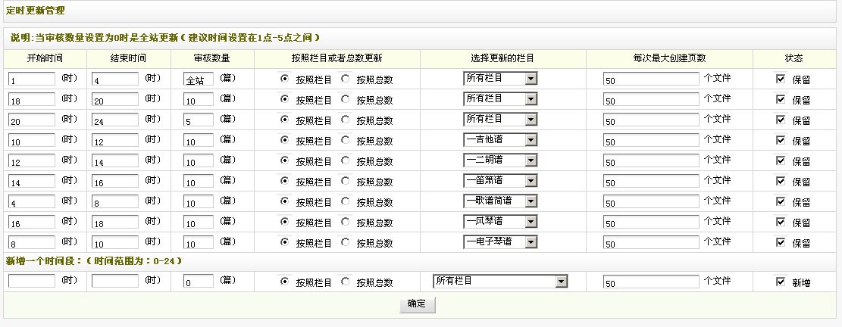Viewport: 842px width, 327px height.
Task: Click the max pages field in the 一二胡谱 row
Action: coord(651,160)
